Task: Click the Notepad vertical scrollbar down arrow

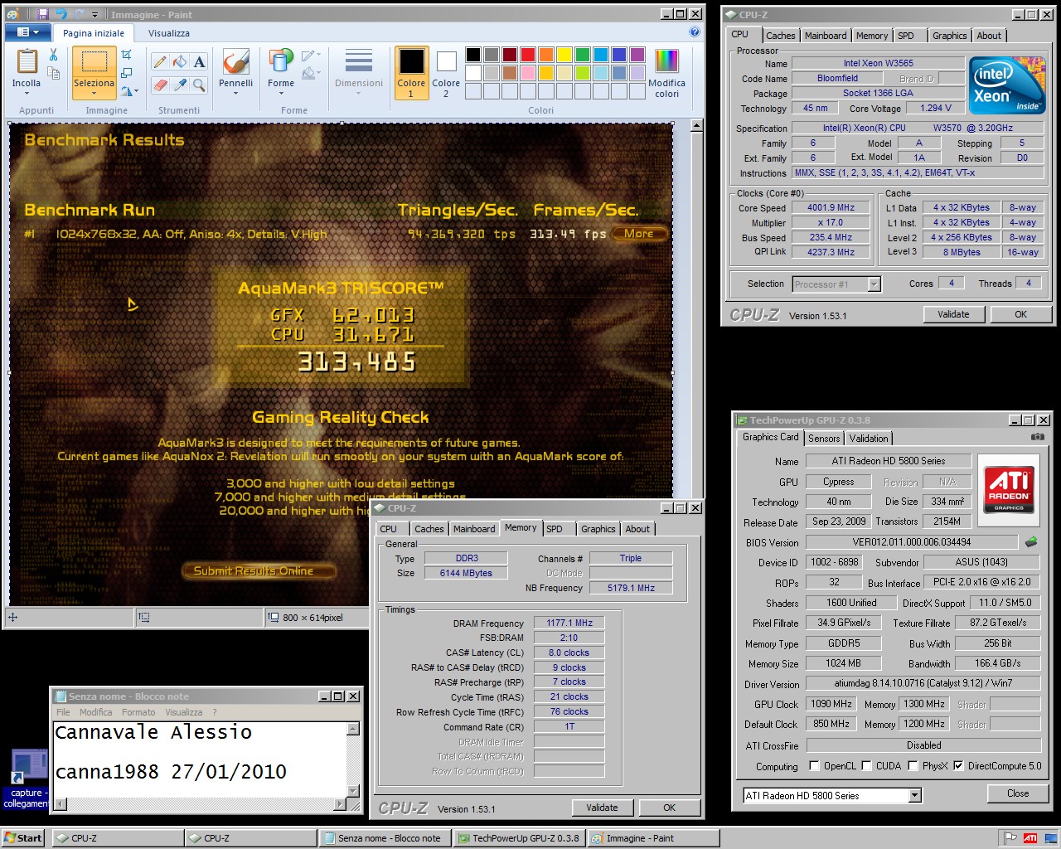Action: [353, 790]
